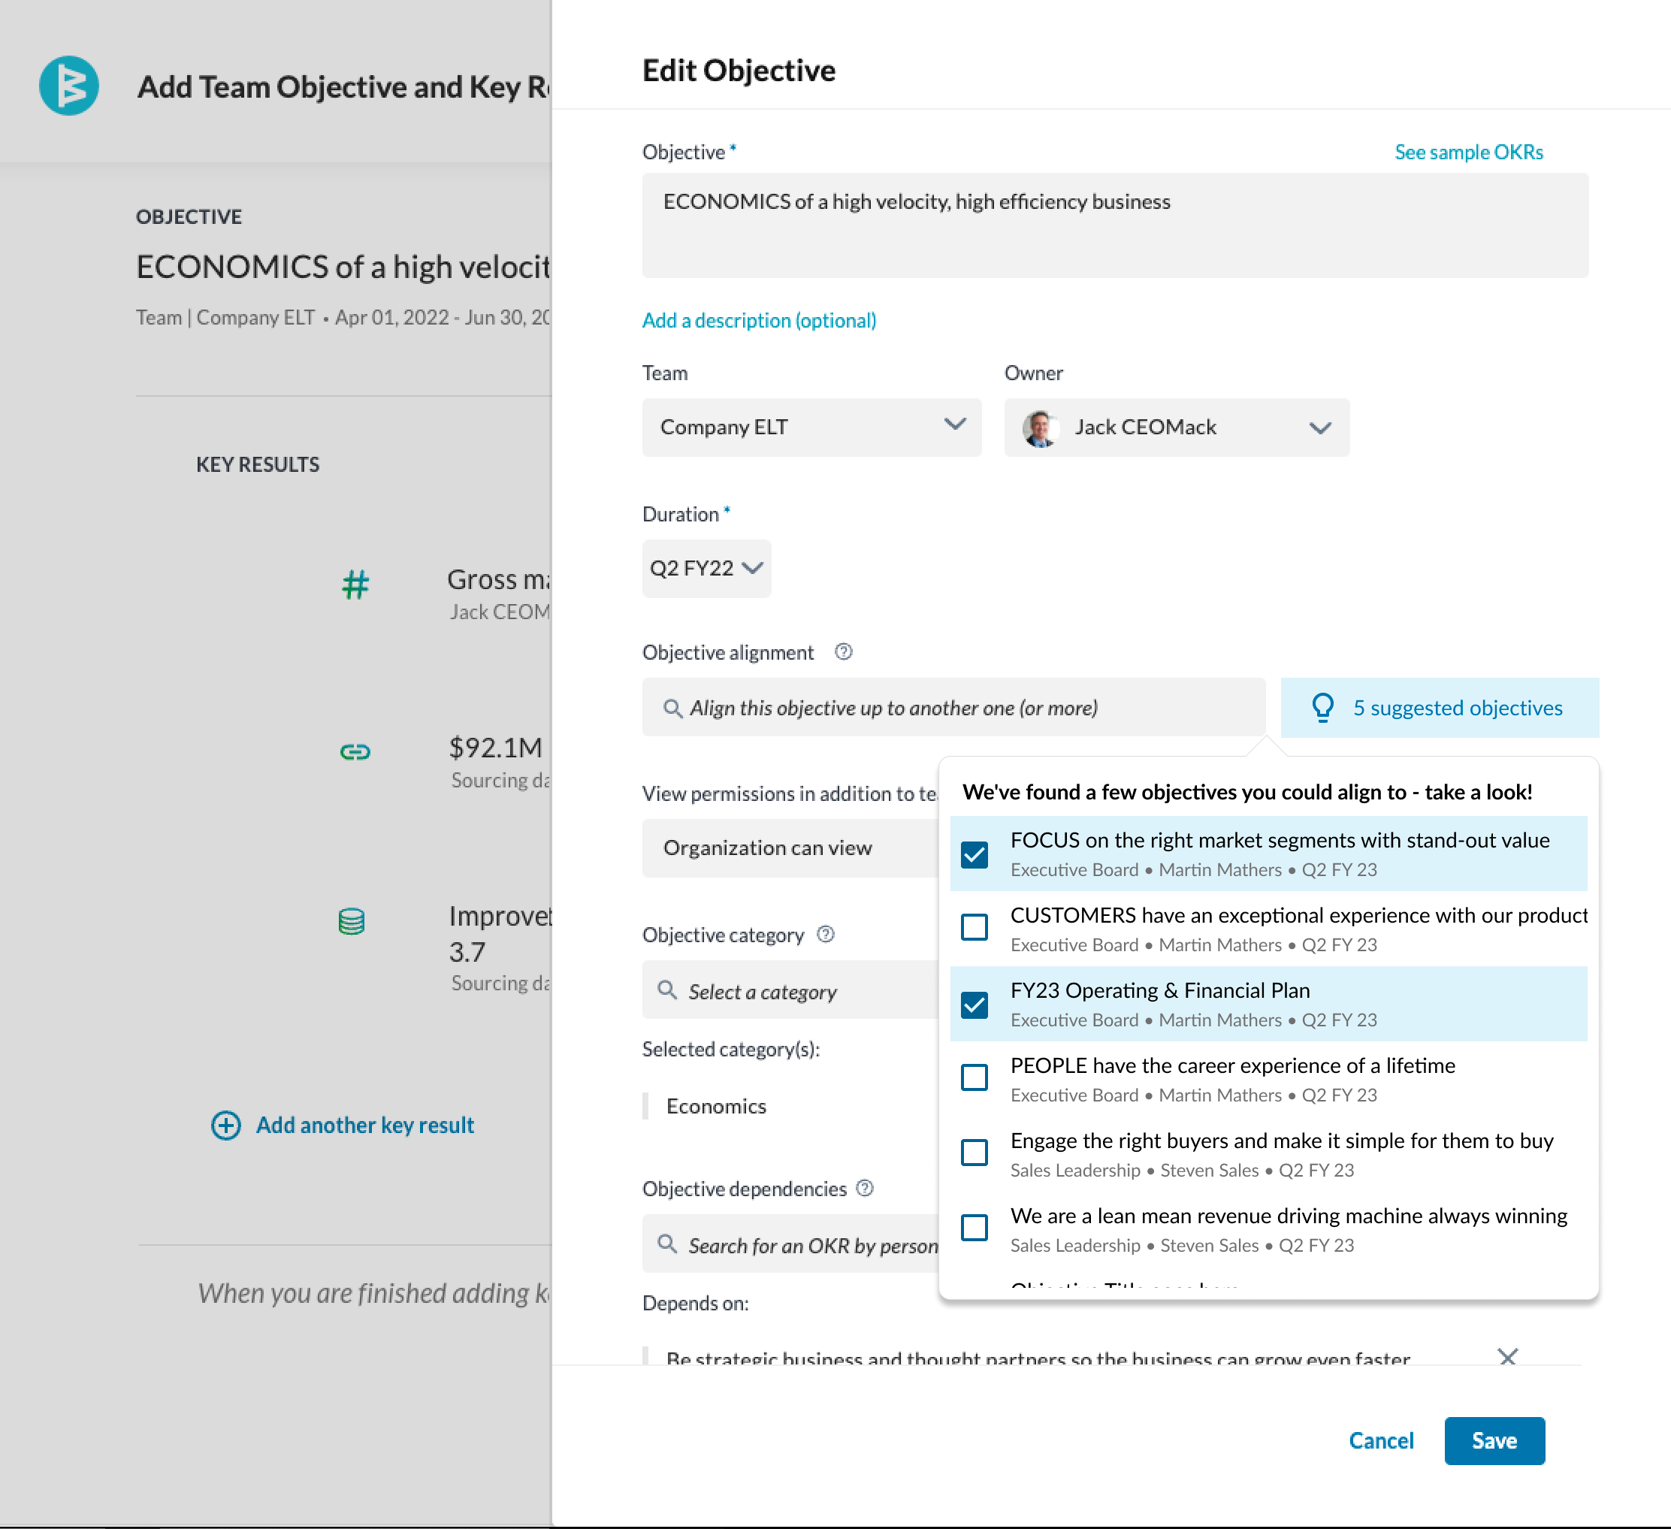Open the See sample OKRs link
Screen dimensions: 1671x1529
1468,152
